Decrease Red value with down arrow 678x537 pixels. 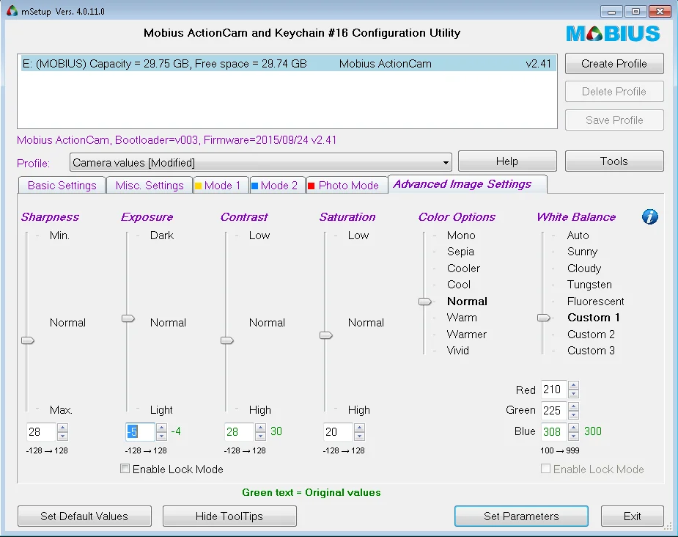click(573, 394)
